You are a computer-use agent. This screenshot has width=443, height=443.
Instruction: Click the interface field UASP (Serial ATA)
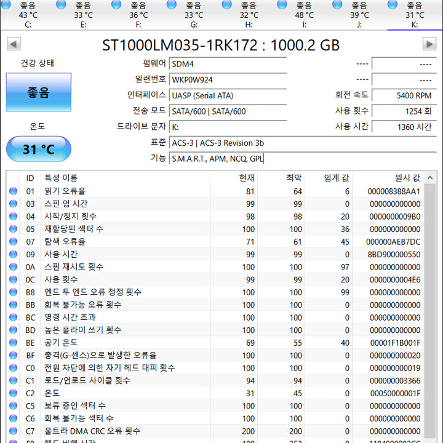click(228, 95)
